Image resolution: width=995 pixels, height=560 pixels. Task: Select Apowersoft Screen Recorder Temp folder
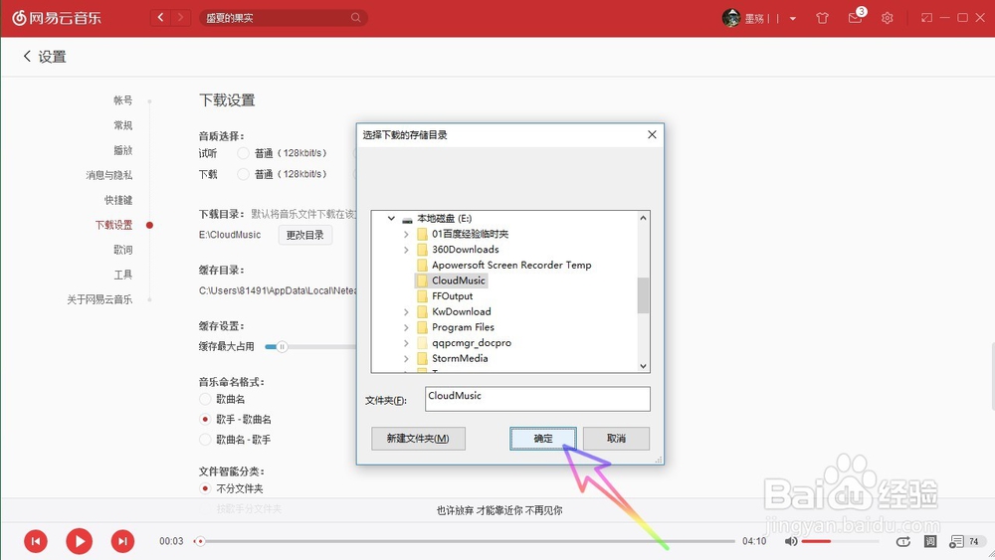(503, 266)
